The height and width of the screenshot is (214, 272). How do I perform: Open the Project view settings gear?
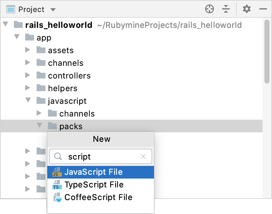[246, 9]
